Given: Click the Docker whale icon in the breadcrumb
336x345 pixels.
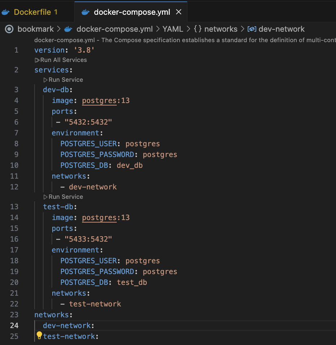Looking at the screenshot, I should click(x=68, y=29).
